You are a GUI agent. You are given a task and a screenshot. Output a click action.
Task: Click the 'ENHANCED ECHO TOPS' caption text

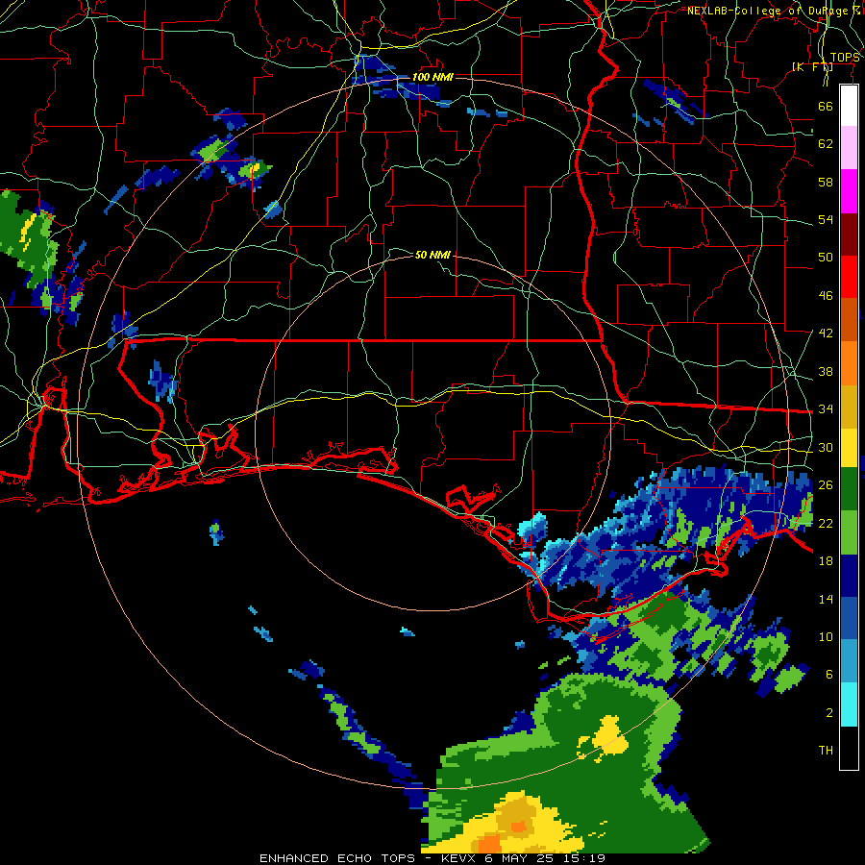tap(337, 858)
